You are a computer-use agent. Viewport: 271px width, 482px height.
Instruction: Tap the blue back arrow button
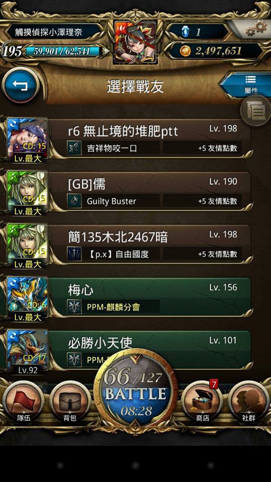pos(21,85)
